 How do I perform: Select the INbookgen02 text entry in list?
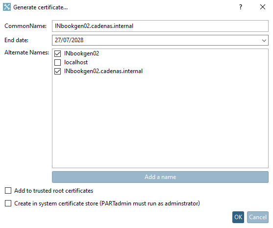coord(81,53)
